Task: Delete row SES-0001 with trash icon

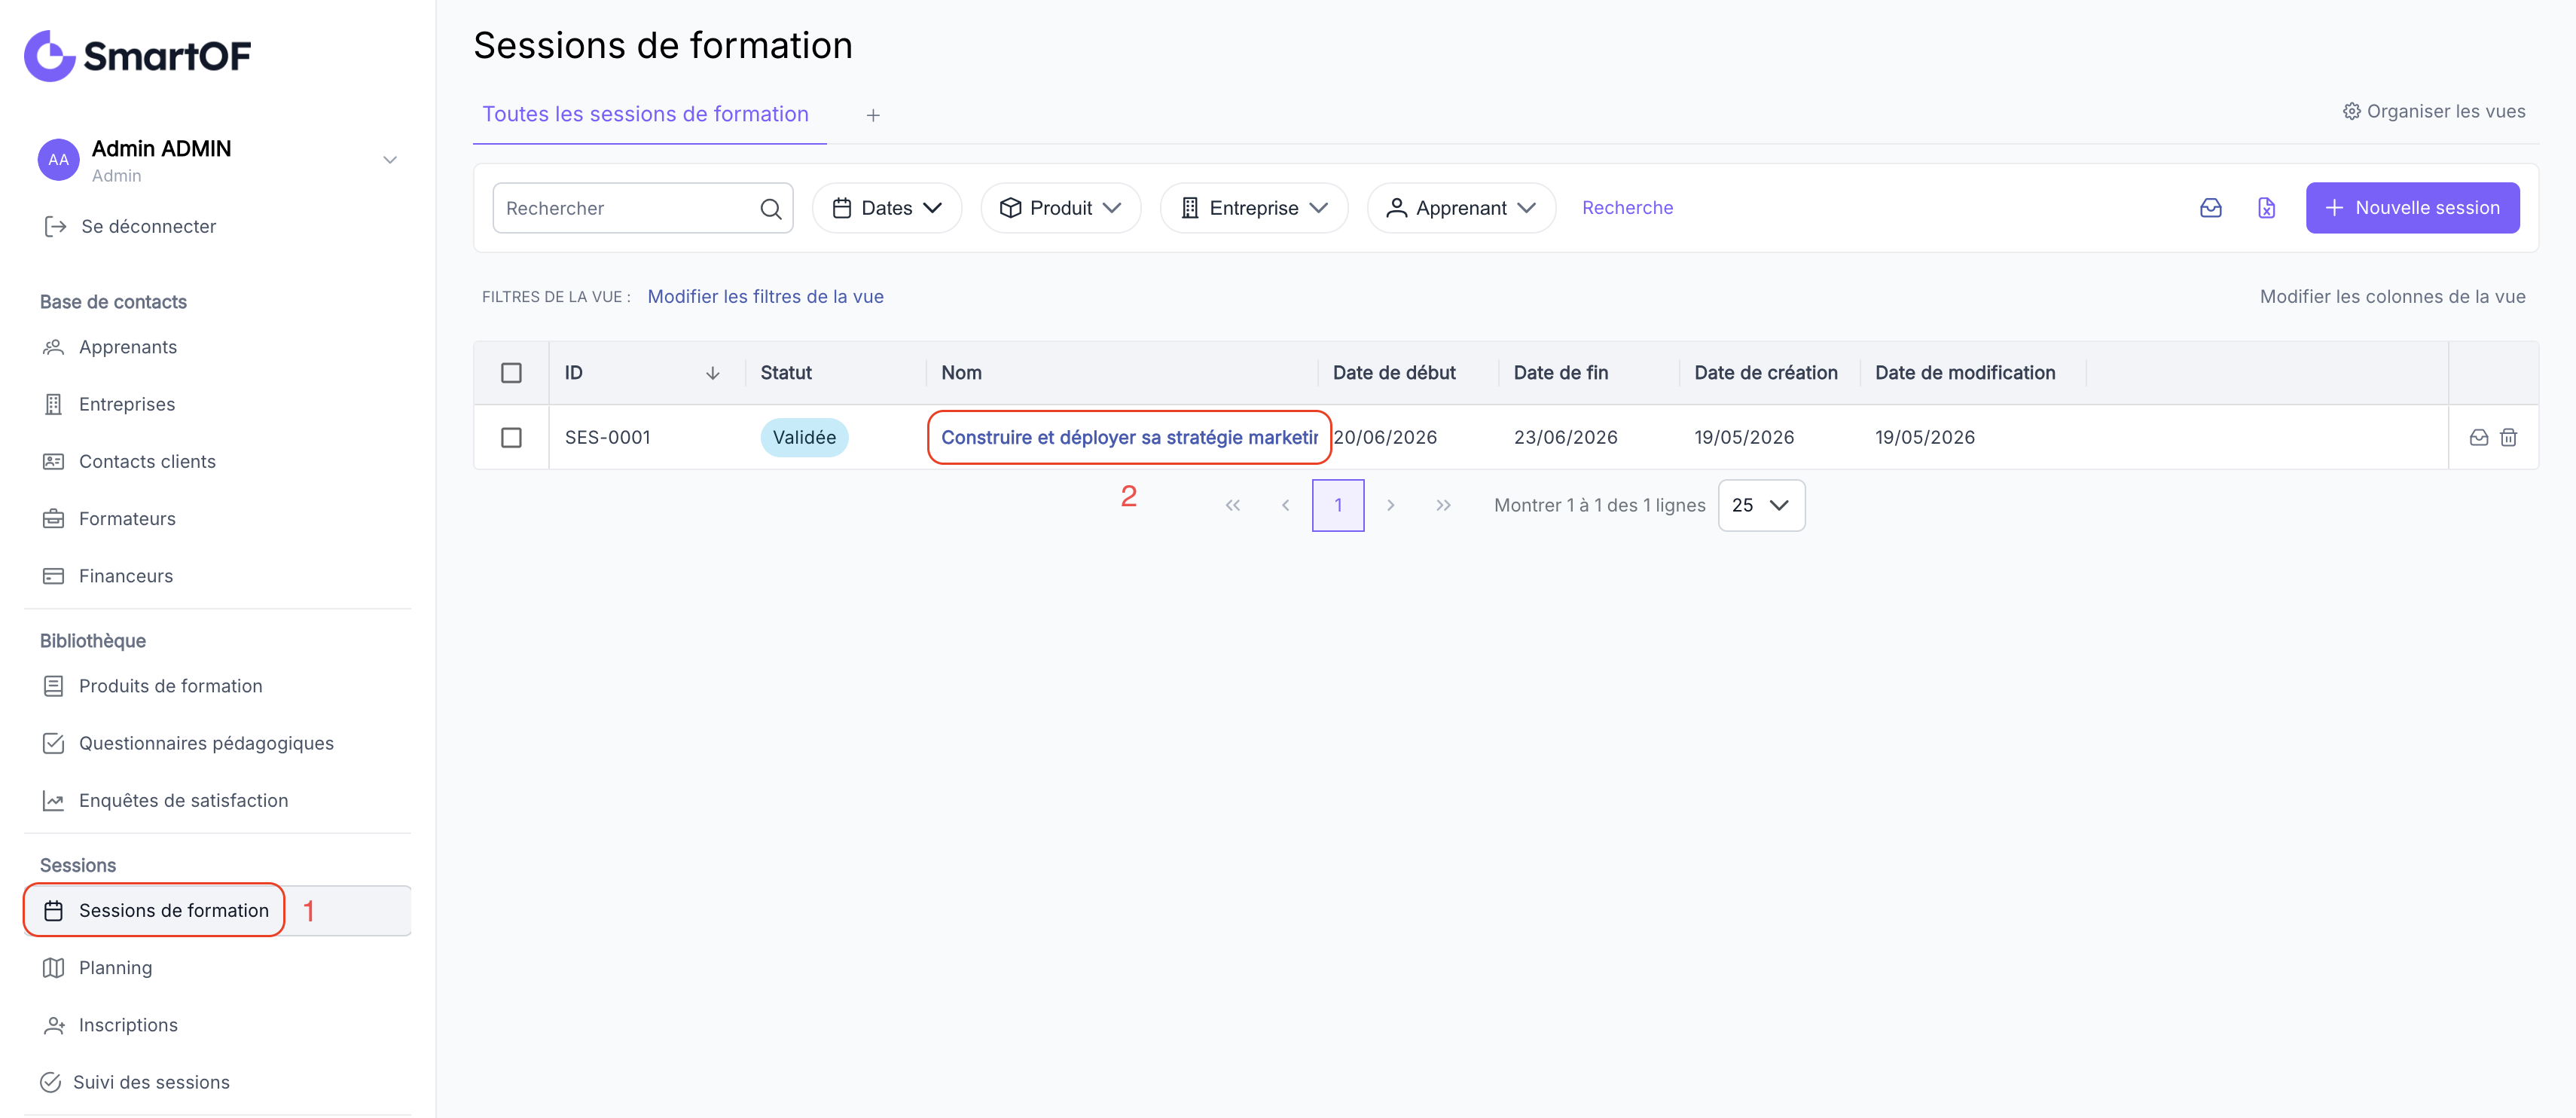Action: pos(2508,438)
